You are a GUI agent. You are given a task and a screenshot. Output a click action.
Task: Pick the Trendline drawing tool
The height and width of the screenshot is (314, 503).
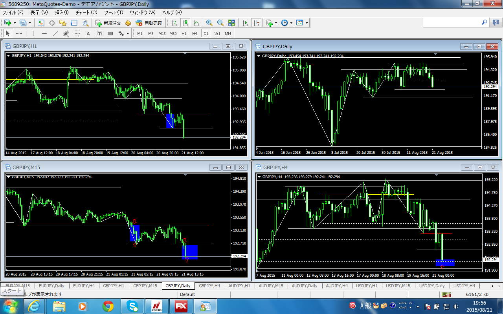(x=55, y=34)
